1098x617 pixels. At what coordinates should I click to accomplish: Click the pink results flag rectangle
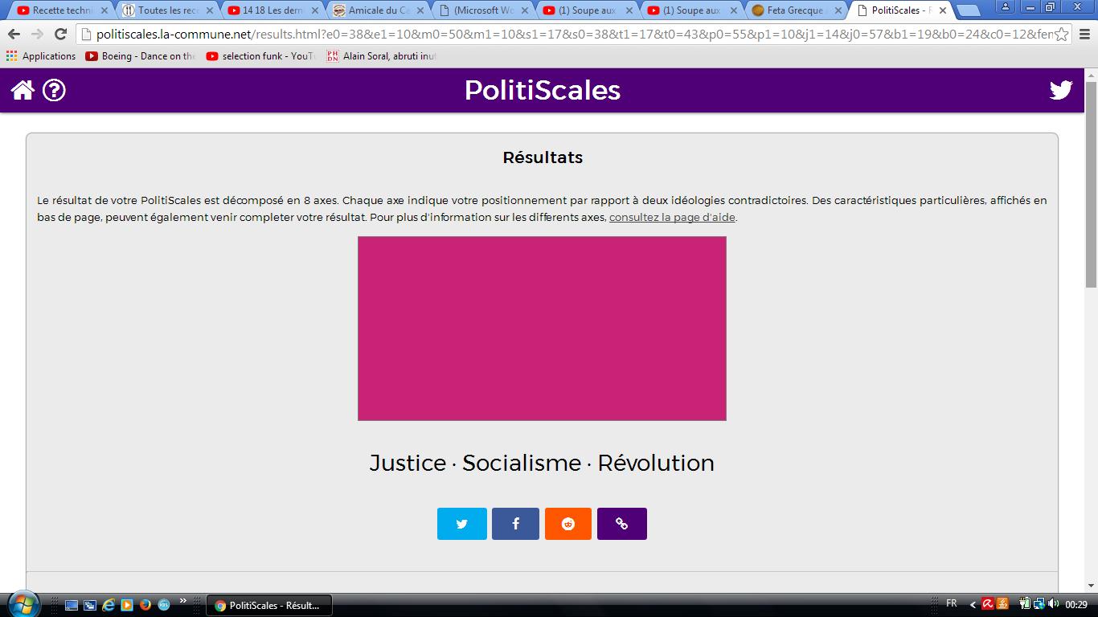542,328
